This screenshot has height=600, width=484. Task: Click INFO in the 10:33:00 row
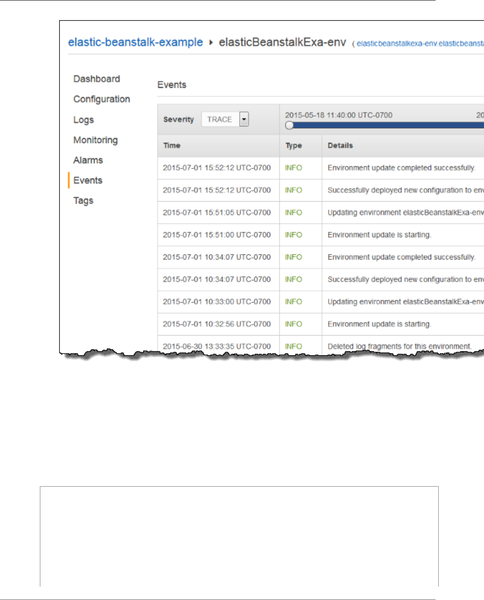(x=294, y=302)
